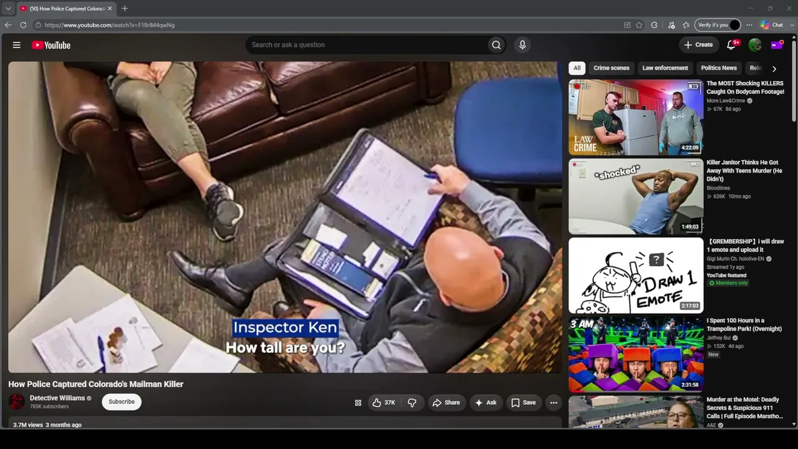Screen dimensions: 798x449
Task: Open the YouTube account avatar menu
Action: 755,45
